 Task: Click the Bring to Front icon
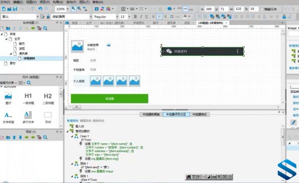click(x=212, y=17)
